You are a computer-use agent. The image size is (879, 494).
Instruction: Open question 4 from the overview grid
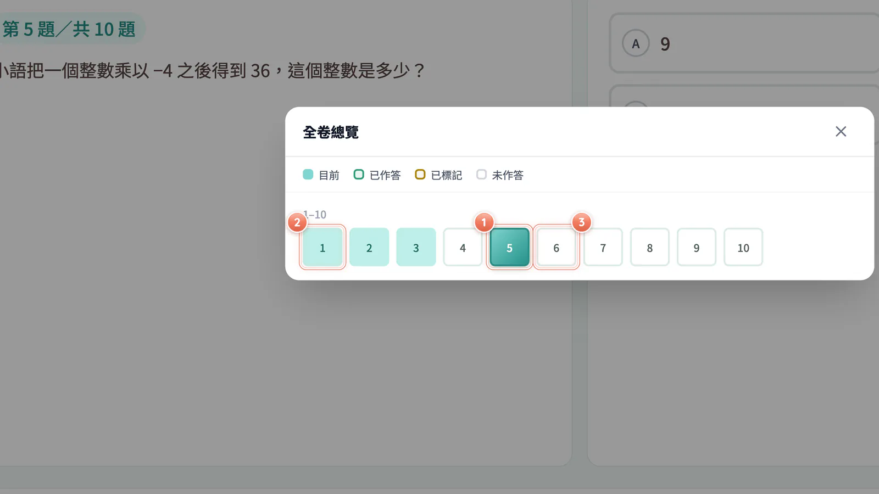[x=463, y=247]
